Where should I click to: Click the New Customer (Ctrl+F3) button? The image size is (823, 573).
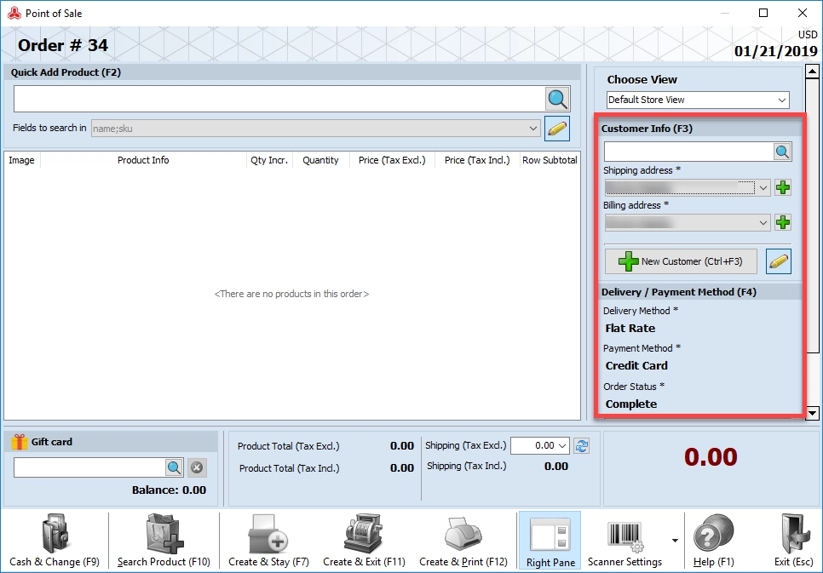click(x=681, y=261)
